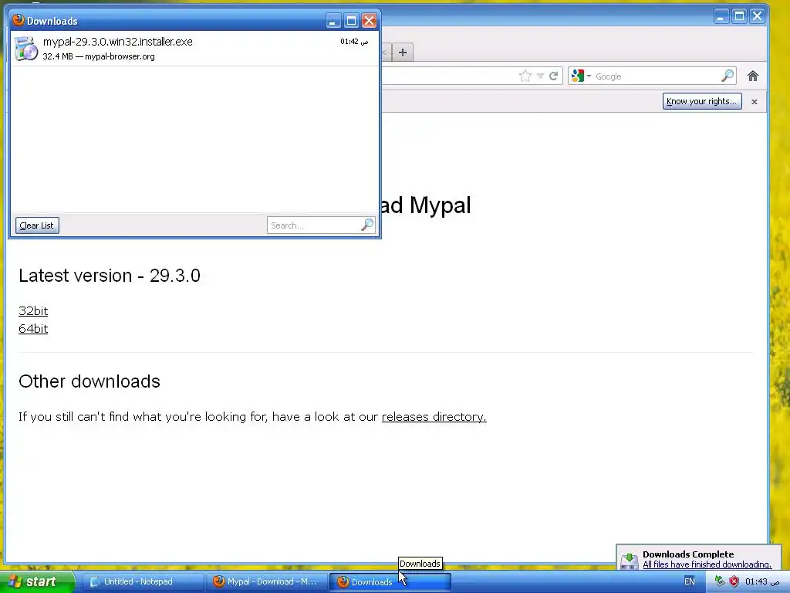Click the 01:43 system clock
790x593 pixels.
tap(763, 581)
